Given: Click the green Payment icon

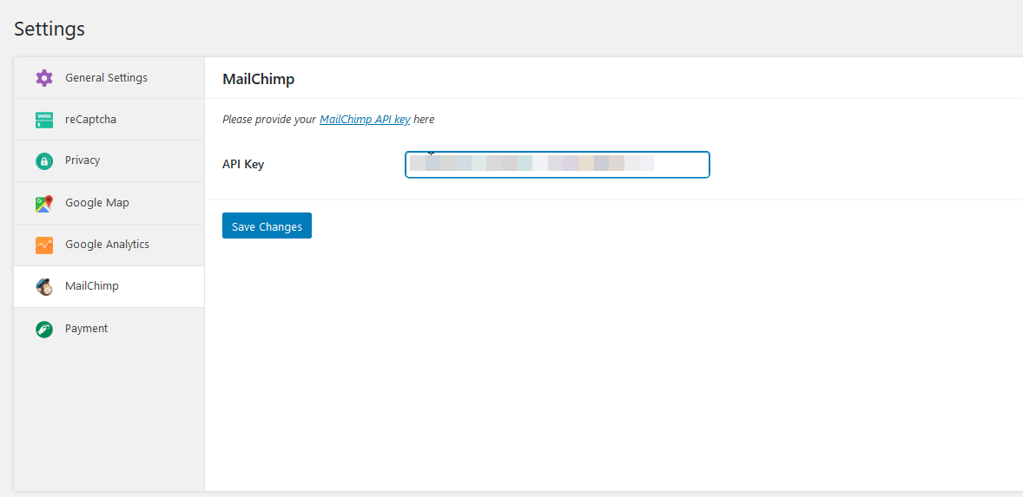Looking at the screenshot, I should 44,330.
